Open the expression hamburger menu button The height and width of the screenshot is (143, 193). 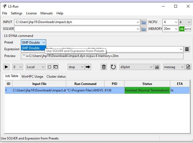pos(187,49)
